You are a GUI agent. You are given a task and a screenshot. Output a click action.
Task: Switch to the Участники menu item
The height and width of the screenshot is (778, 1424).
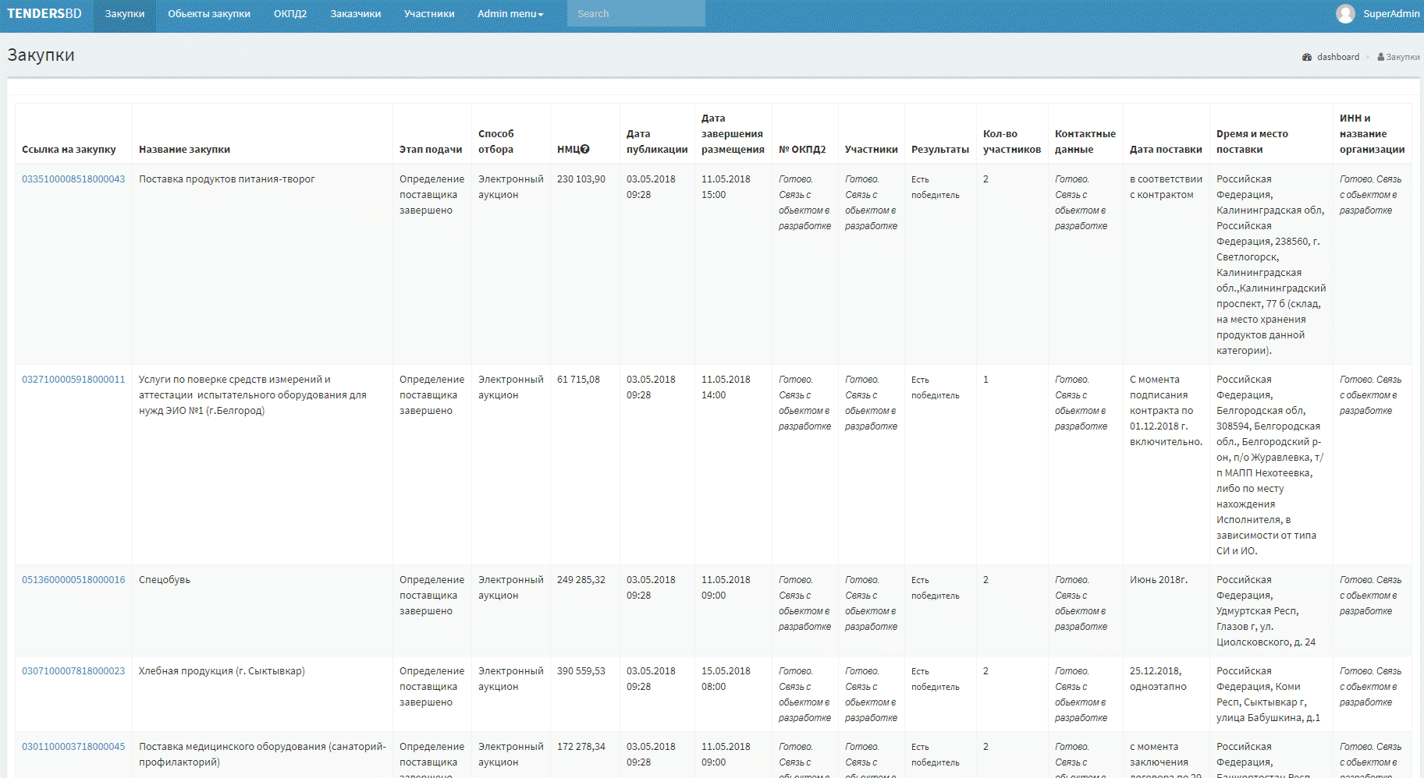click(x=429, y=14)
